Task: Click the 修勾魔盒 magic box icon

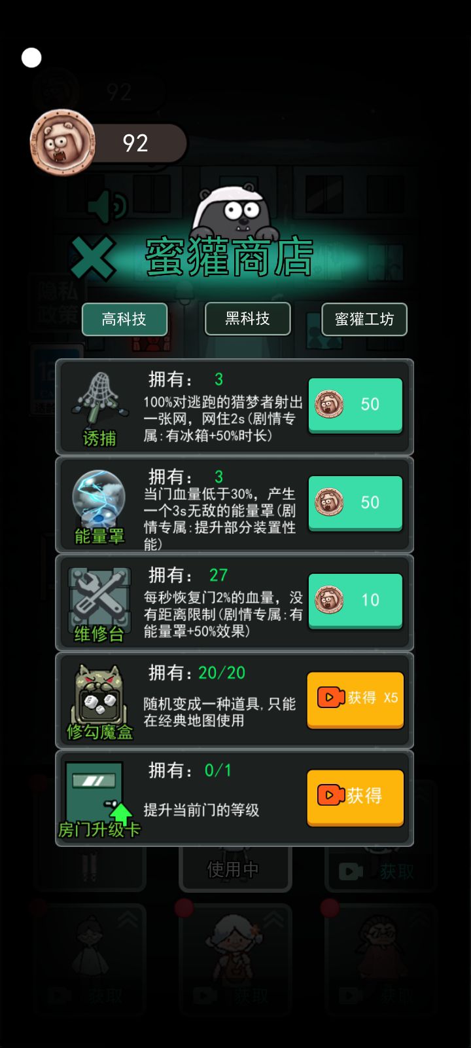Action: (x=99, y=694)
